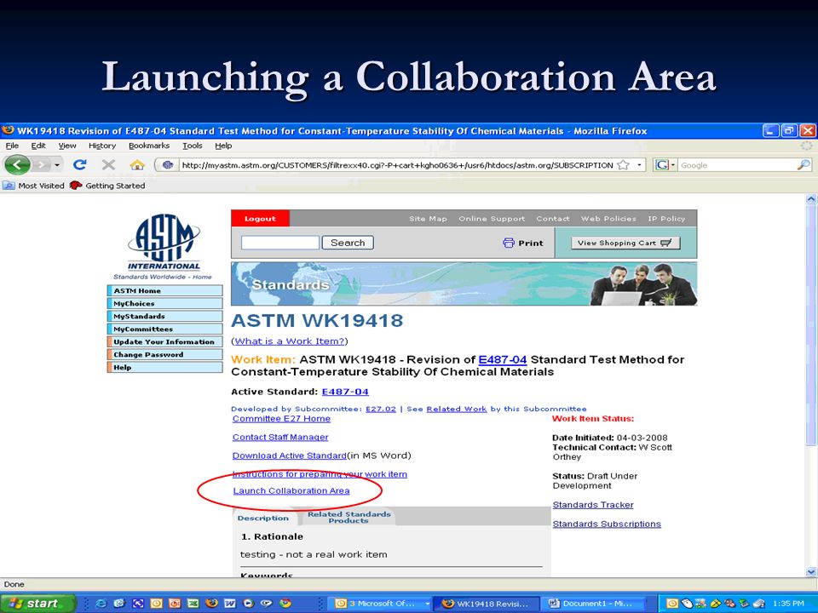Switch to the Related Standards Products tab

point(349,517)
